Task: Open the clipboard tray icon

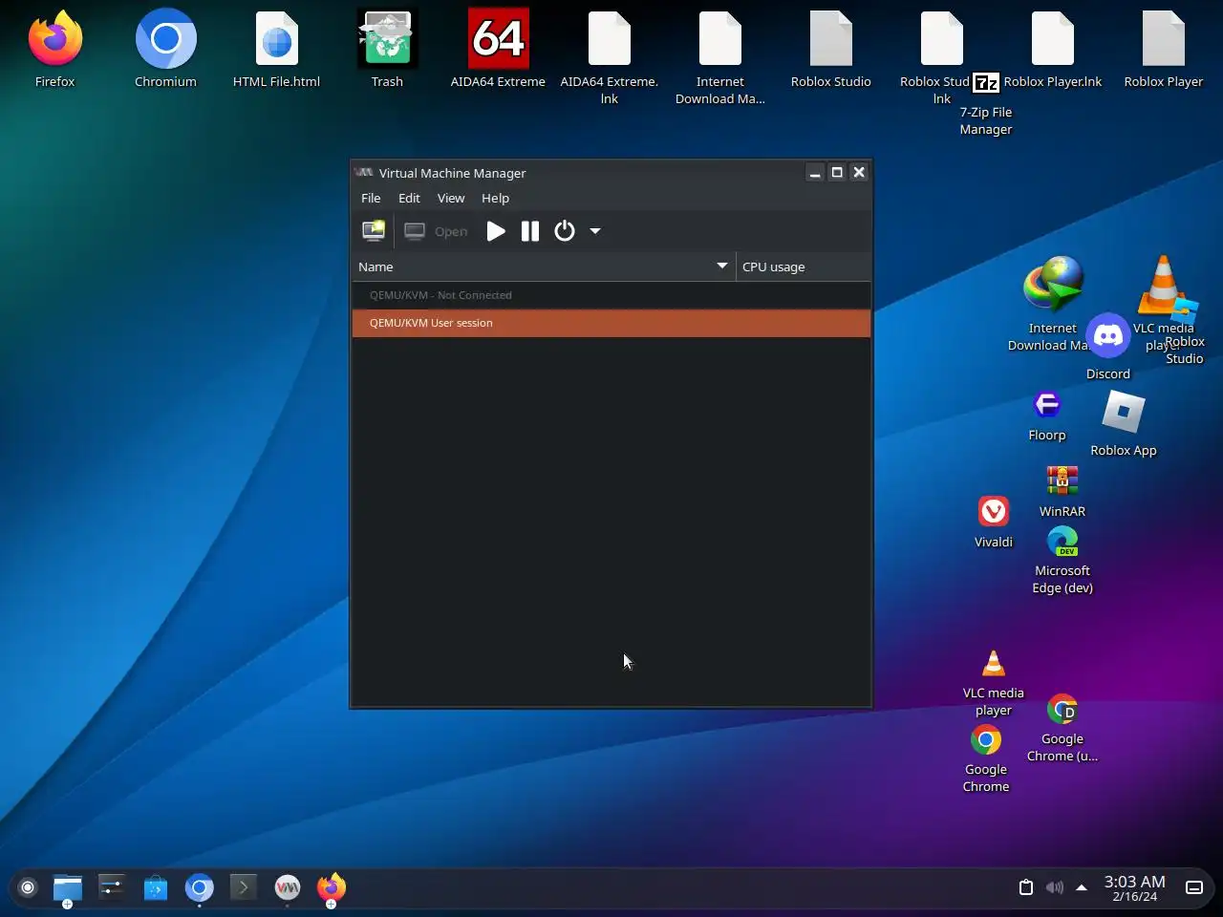Action: [x=1026, y=887]
